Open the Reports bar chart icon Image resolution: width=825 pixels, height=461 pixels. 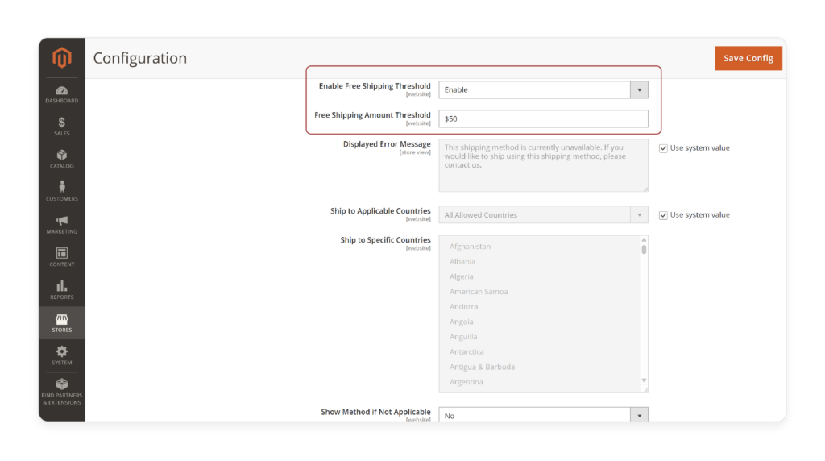62,287
